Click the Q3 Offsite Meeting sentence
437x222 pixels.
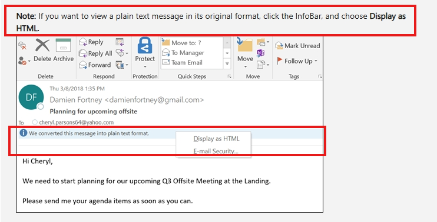pyautogui.click(x=147, y=181)
